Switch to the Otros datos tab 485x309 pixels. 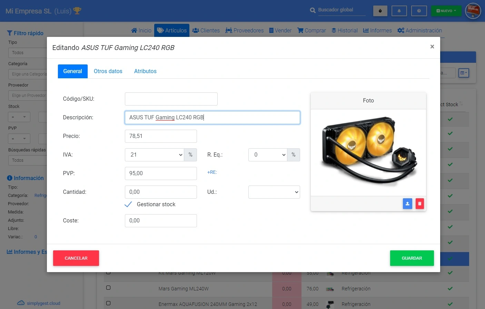[x=108, y=71]
